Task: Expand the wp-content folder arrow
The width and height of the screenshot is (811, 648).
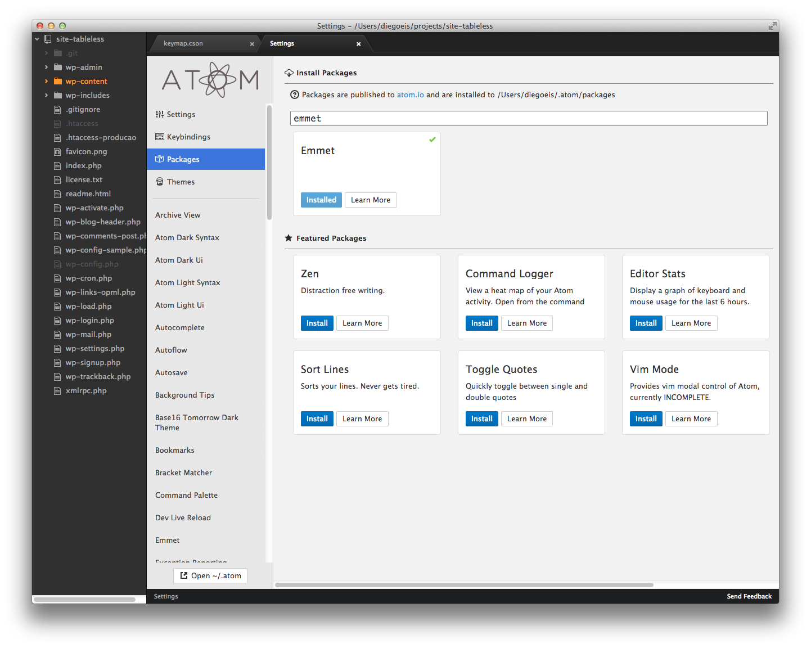Action: (x=46, y=81)
